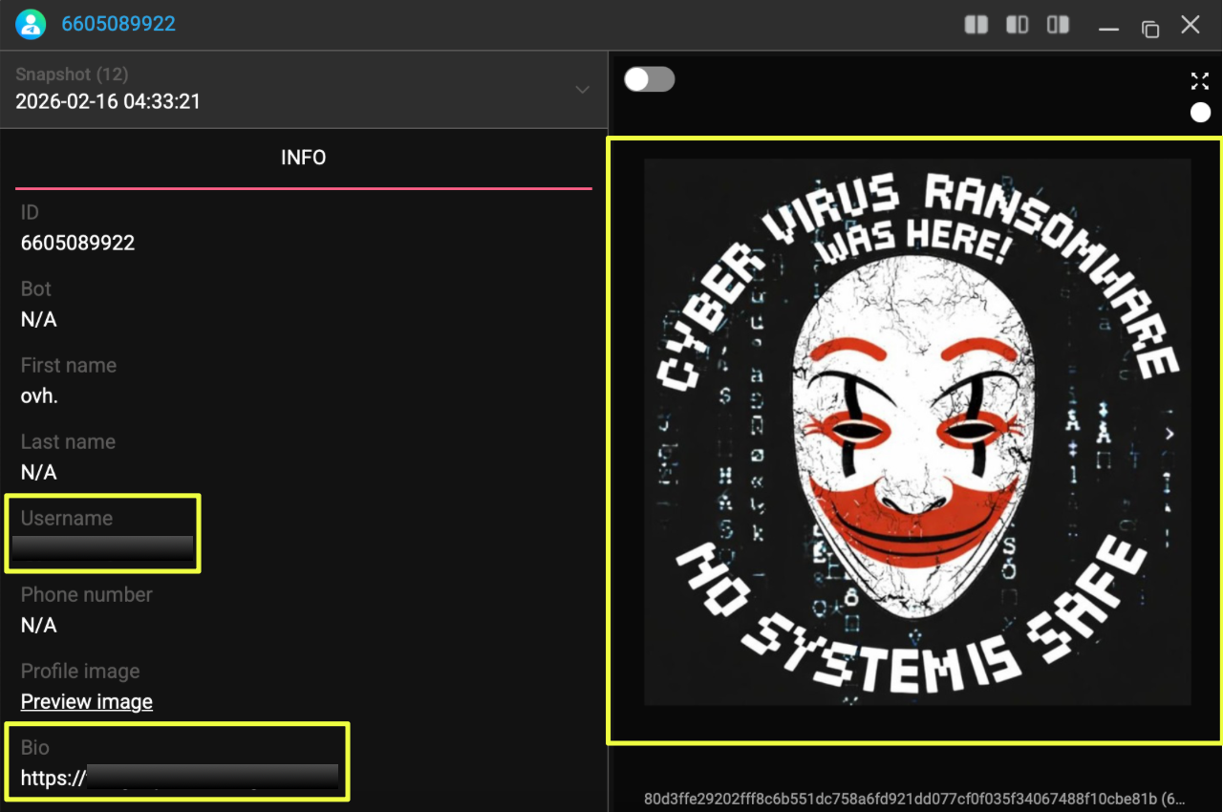1223x812 pixels.
Task: Click the 6605089922 title link
Action: coord(118,24)
